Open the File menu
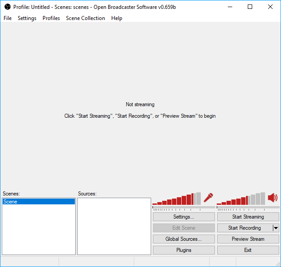This screenshot has width=281, height=267. pos(8,18)
